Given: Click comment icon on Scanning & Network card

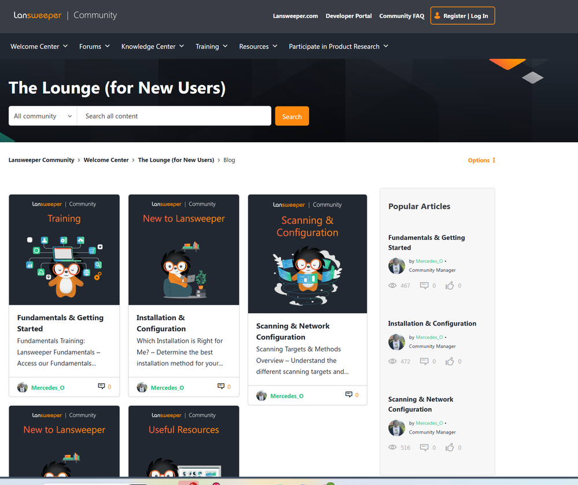Looking at the screenshot, I should 349,395.
